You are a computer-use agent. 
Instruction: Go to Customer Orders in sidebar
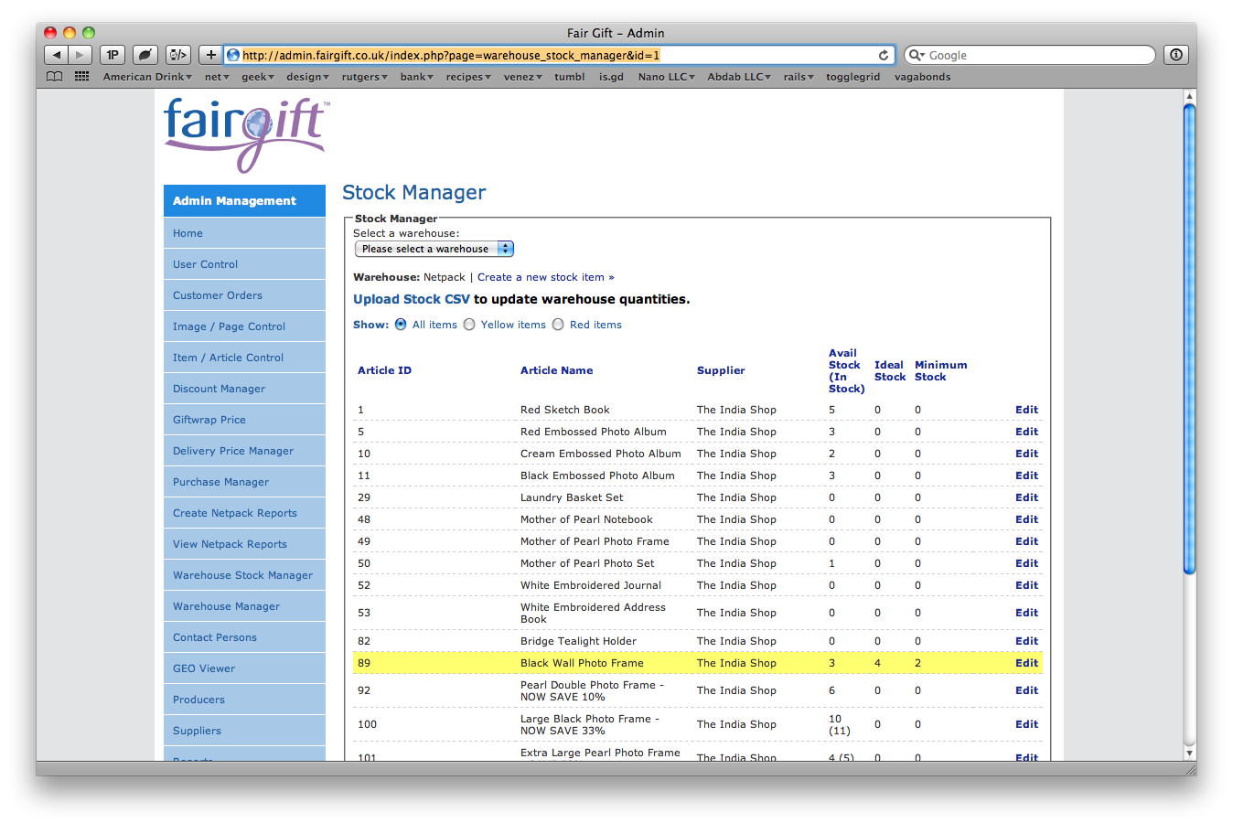pyautogui.click(x=218, y=295)
